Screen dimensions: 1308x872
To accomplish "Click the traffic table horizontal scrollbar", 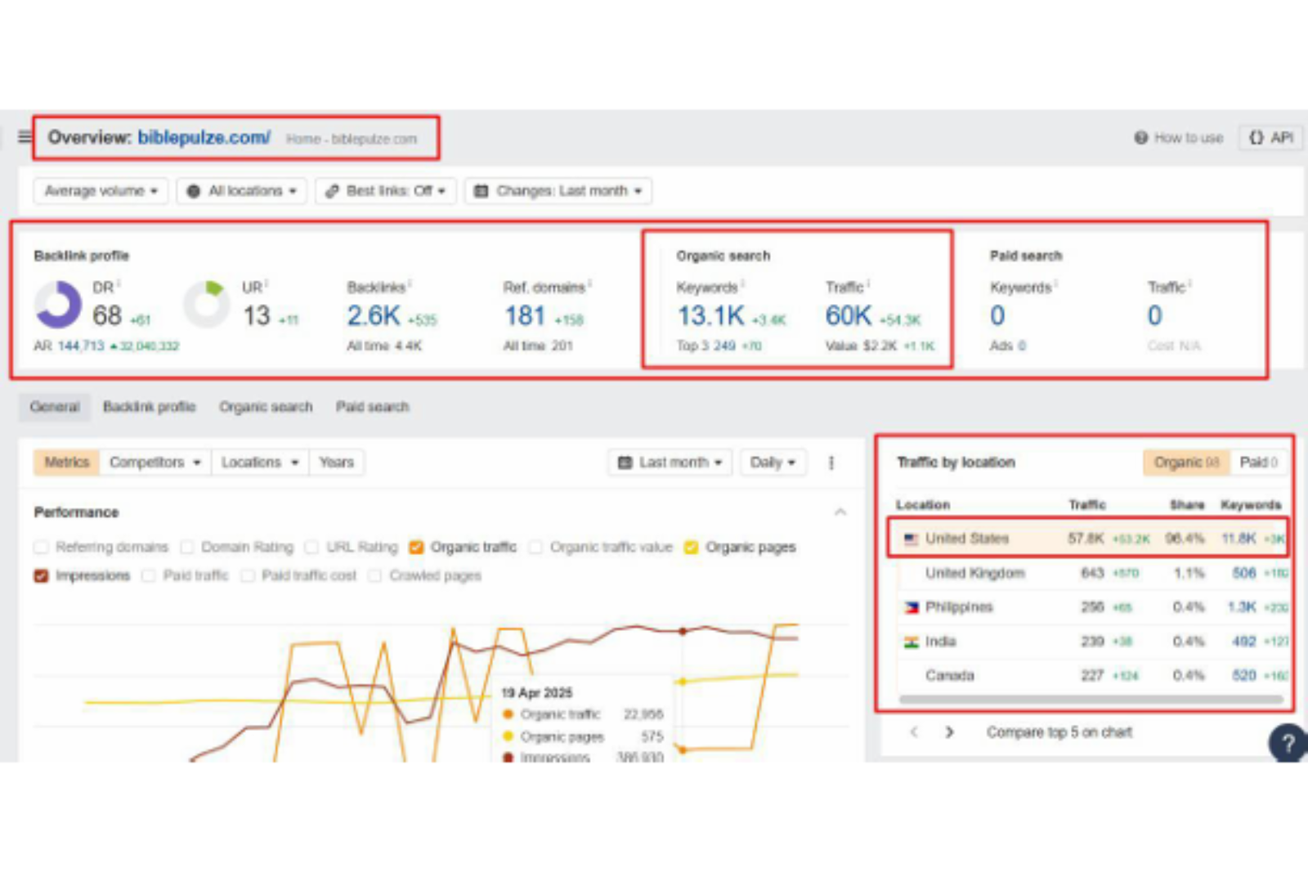I will coord(1091,700).
